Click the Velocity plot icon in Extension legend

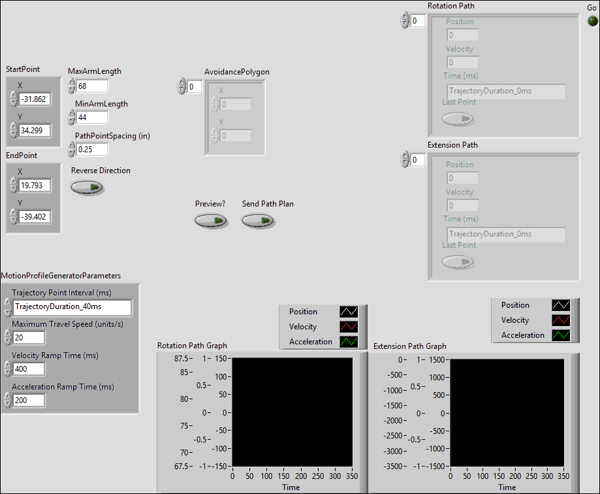(561, 320)
